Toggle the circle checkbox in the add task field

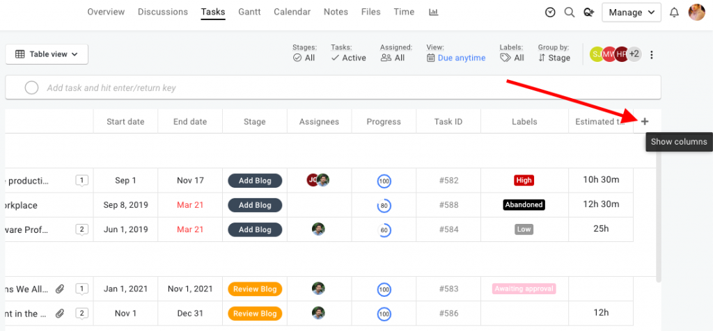tap(31, 88)
